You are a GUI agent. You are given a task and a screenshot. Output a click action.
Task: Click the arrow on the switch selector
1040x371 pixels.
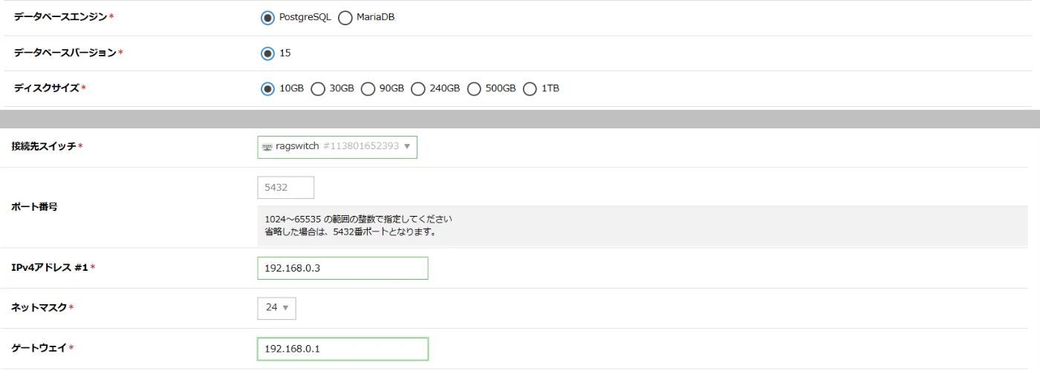(407, 147)
